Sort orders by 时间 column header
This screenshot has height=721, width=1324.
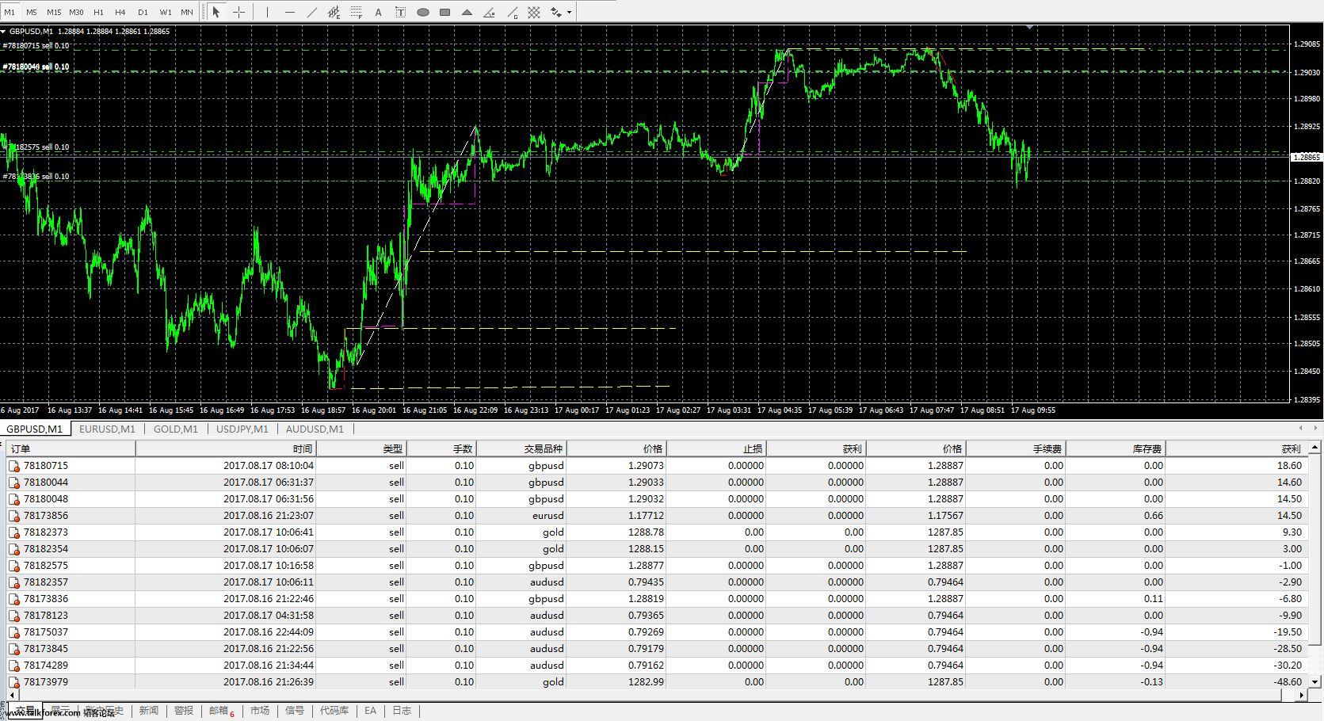226,448
